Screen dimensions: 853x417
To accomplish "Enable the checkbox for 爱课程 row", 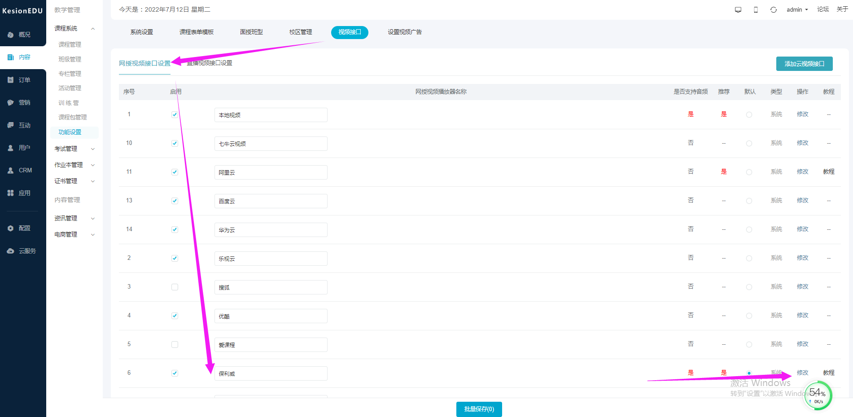I will [x=175, y=345].
